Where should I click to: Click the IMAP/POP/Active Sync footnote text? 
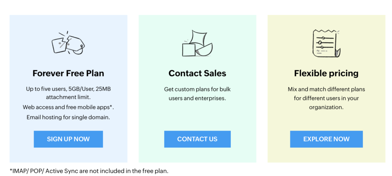(x=89, y=171)
